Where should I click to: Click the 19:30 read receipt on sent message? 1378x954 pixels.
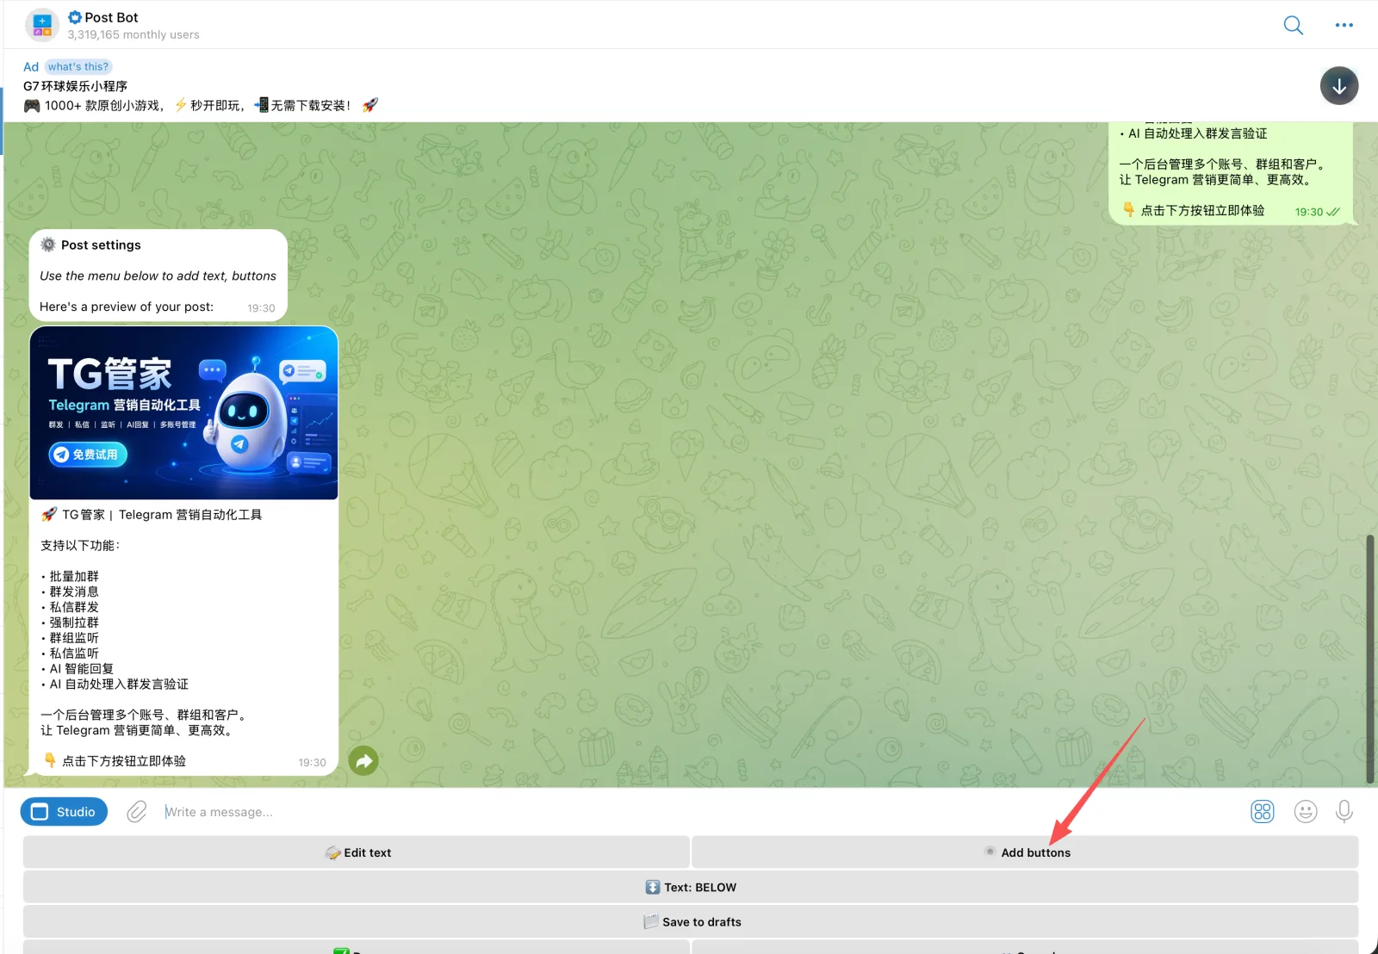(x=1318, y=212)
